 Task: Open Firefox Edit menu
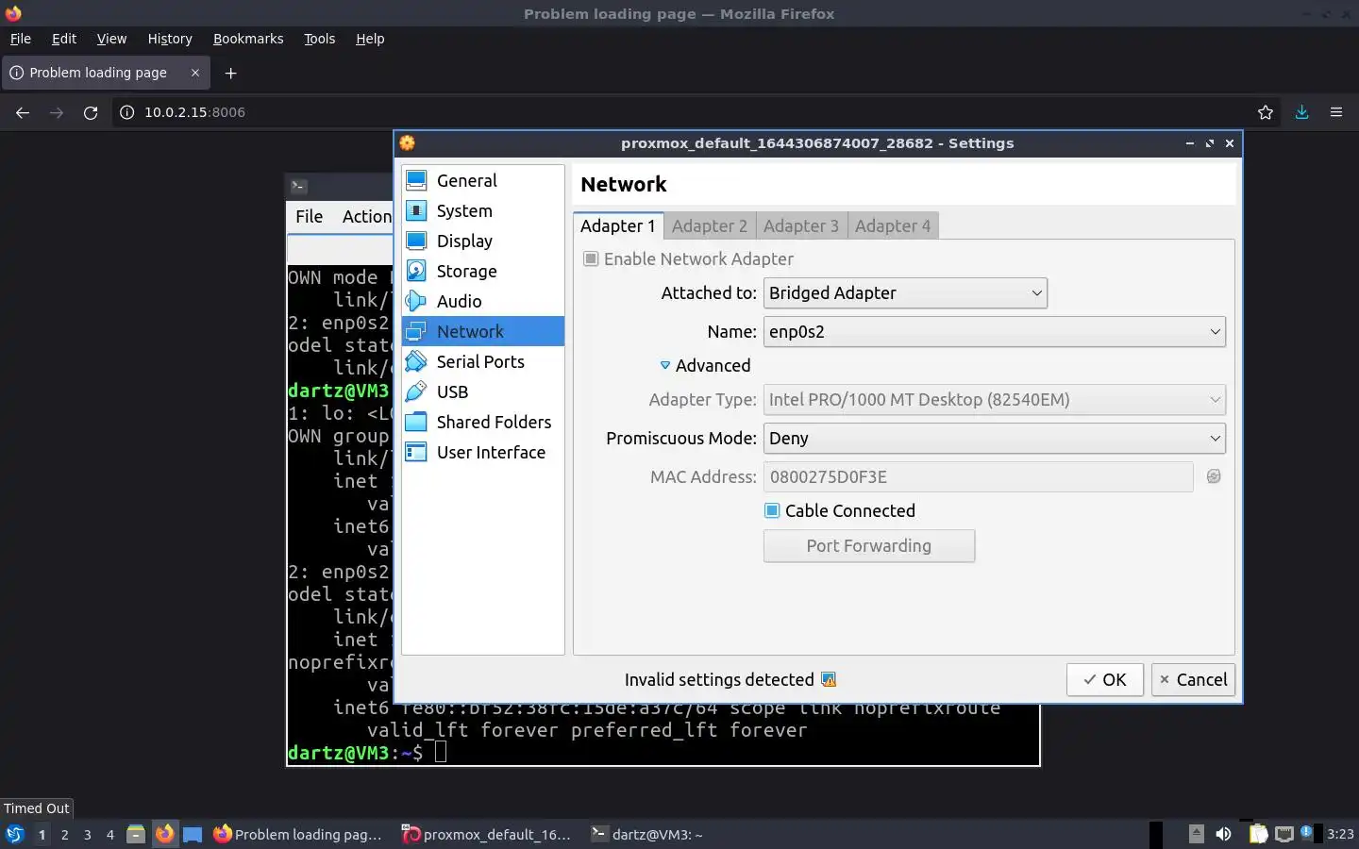tap(64, 39)
